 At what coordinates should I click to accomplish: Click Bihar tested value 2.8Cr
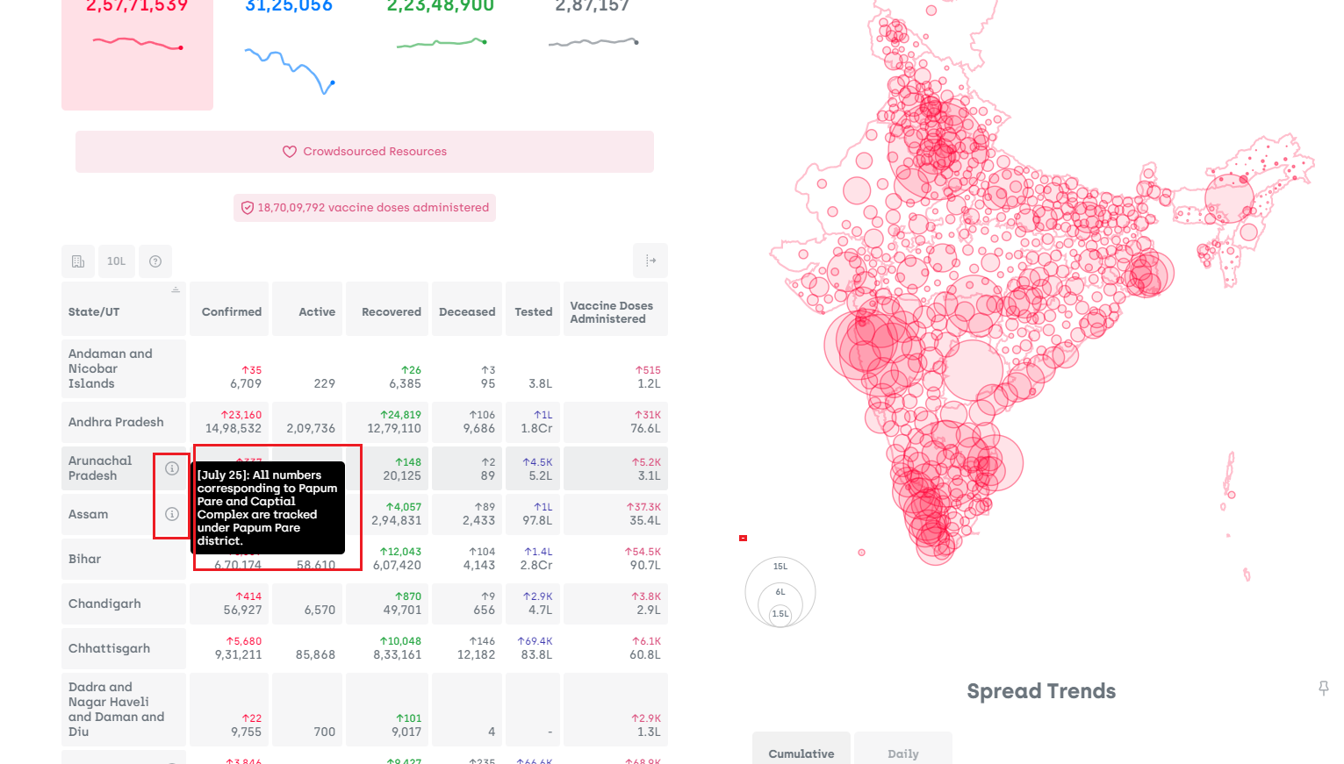click(x=536, y=566)
